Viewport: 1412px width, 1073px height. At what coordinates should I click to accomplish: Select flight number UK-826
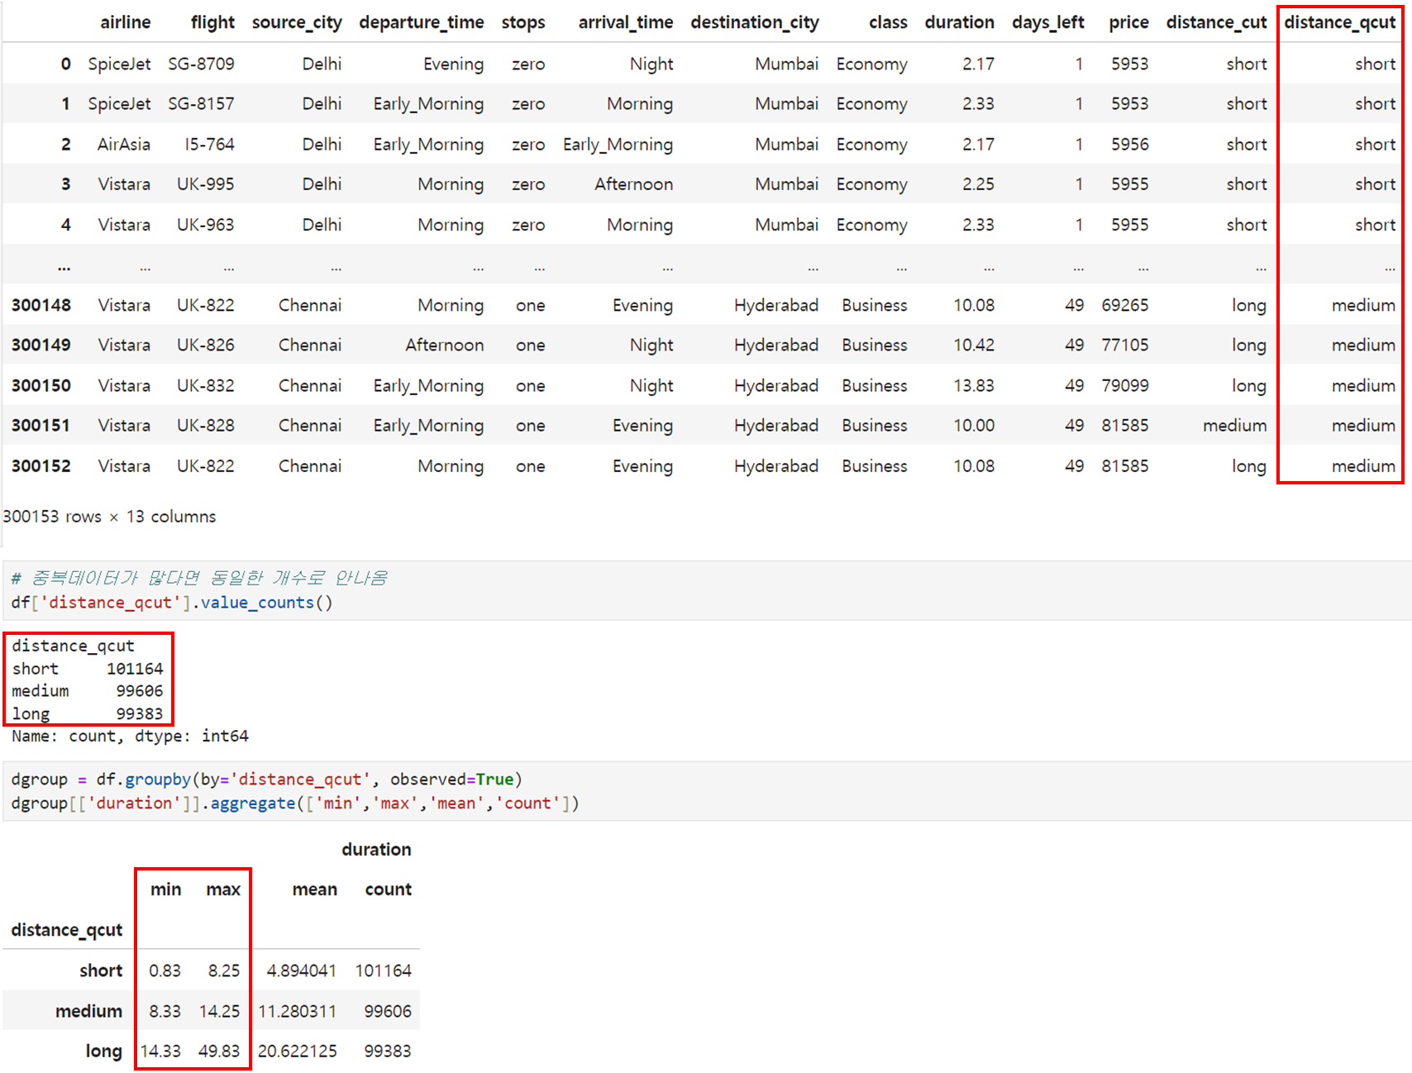[x=206, y=345]
